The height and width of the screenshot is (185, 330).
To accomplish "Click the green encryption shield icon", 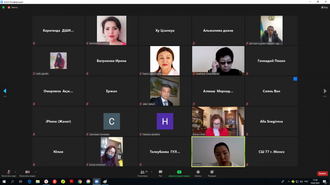I will [x=3, y=7].
